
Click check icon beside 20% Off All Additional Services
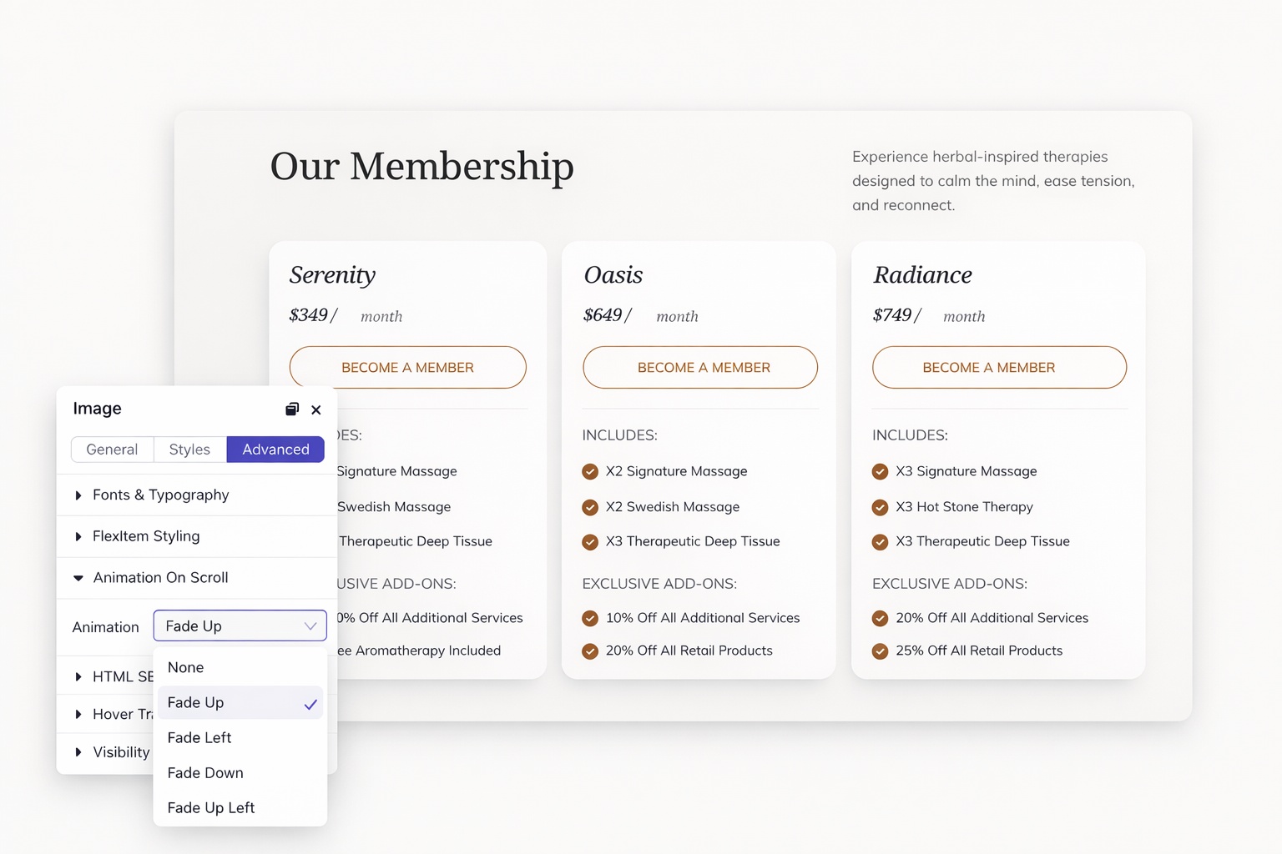pyautogui.click(x=880, y=618)
